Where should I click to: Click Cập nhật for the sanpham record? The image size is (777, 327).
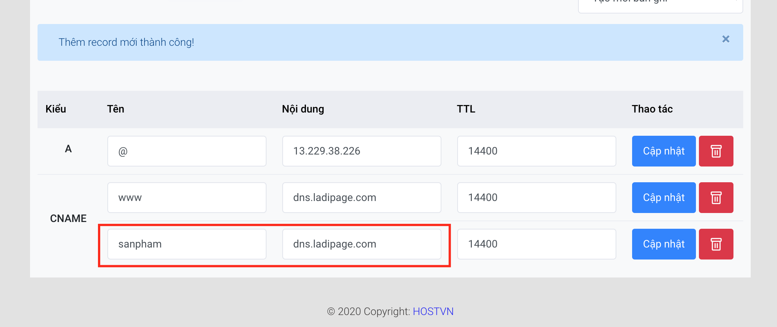pos(664,244)
